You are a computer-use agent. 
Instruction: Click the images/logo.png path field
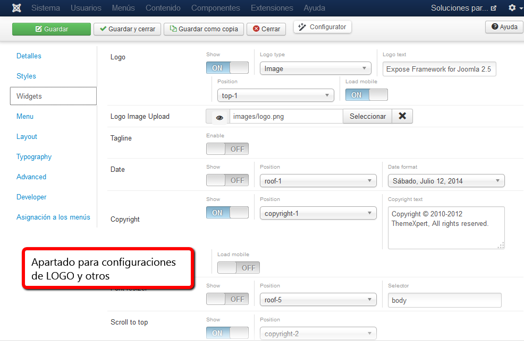coord(286,116)
